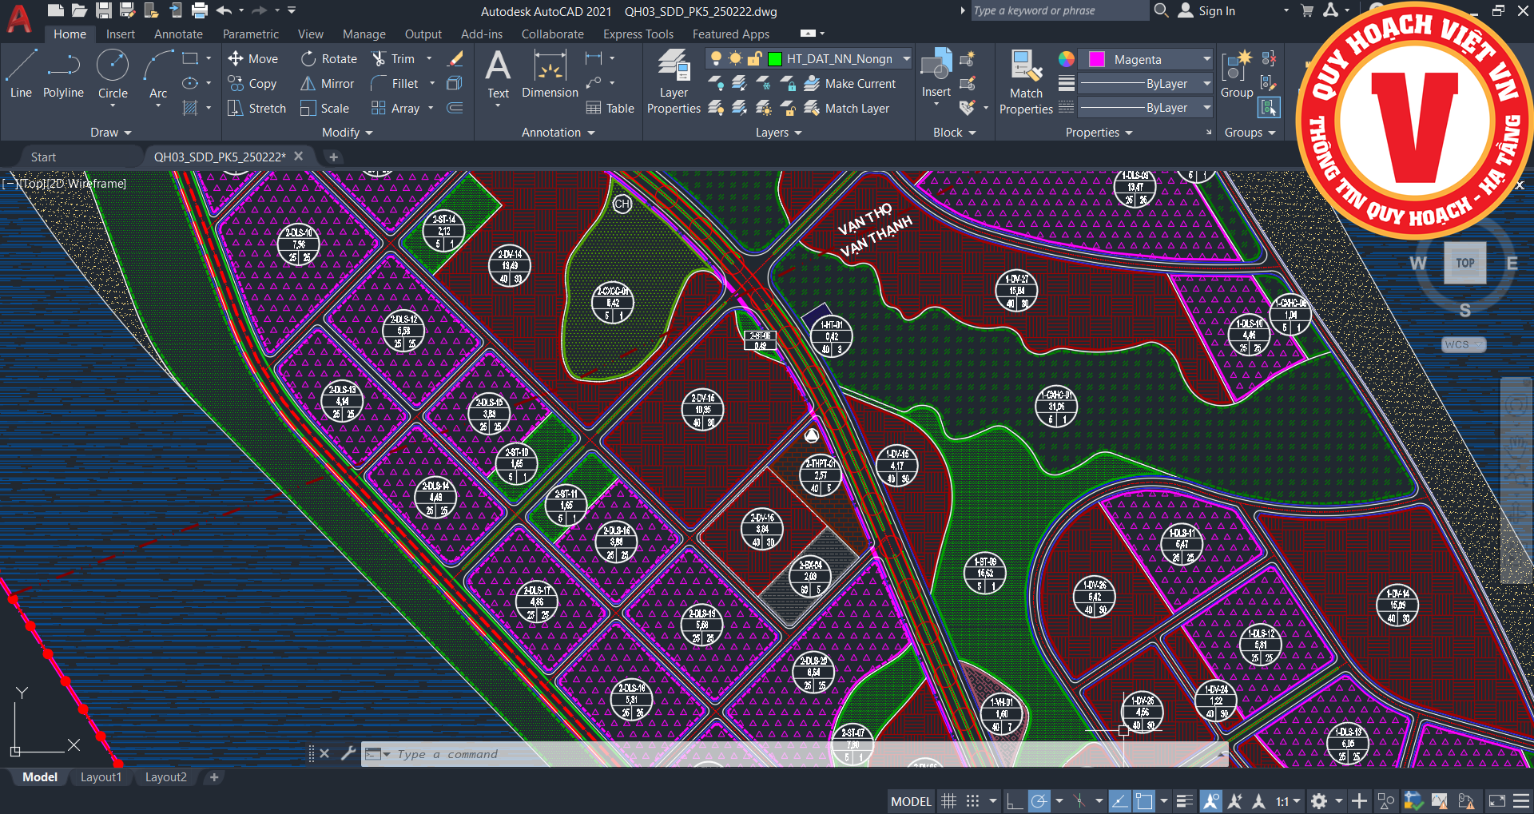
Task: Click Sign In
Action: (x=1216, y=11)
